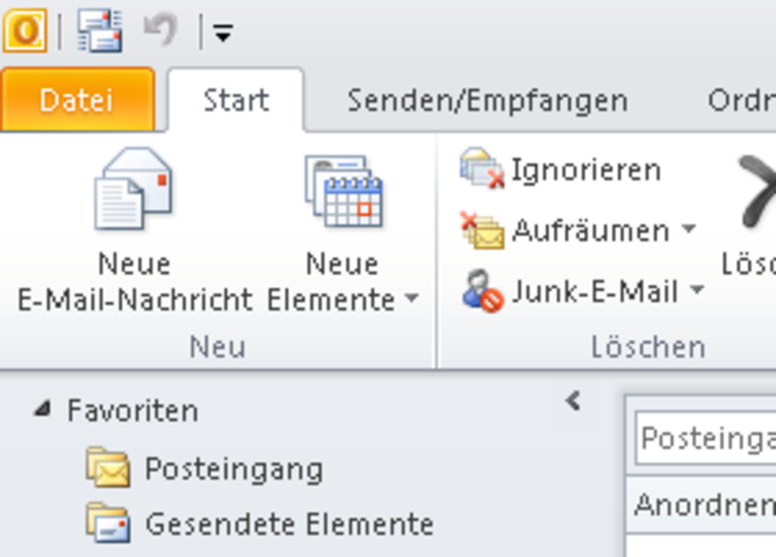Select the Start ribbon tab

tap(236, 101)
